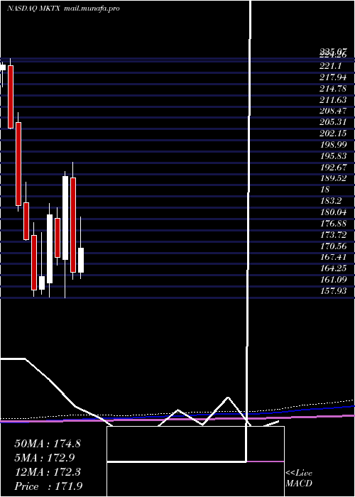The image size is (355, 497).
Task: Click the NASDAQ MKTX chart title
Action: (x=33, y=9)
